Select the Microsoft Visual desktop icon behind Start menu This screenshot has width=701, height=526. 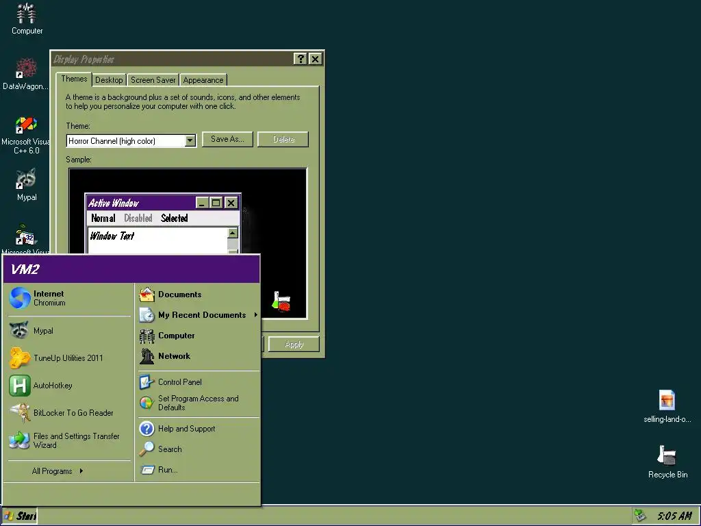pyautogui.click(x=25, y=238)
